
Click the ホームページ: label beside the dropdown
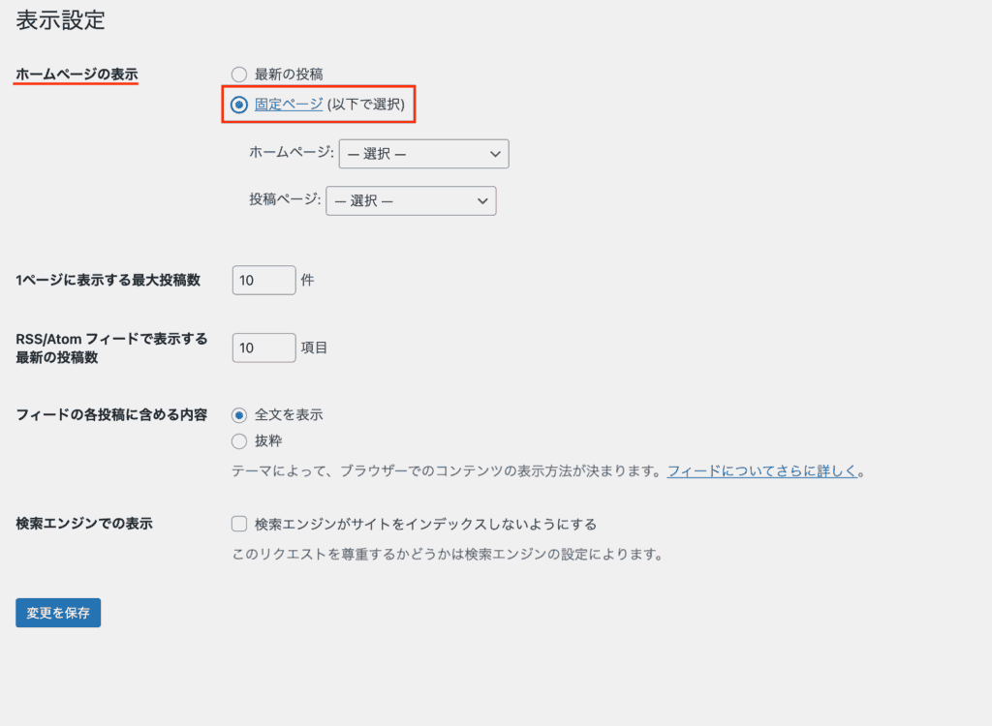click(x=292, y=153)
